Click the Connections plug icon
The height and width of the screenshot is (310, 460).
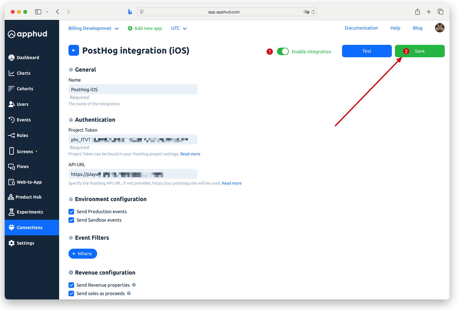[12, 228]
